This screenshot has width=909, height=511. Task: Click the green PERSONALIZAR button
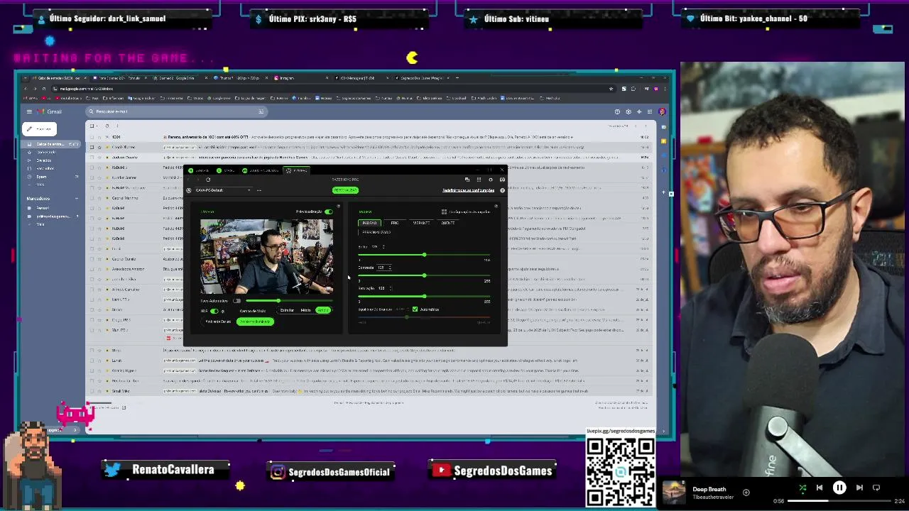[x=345, y=190]
